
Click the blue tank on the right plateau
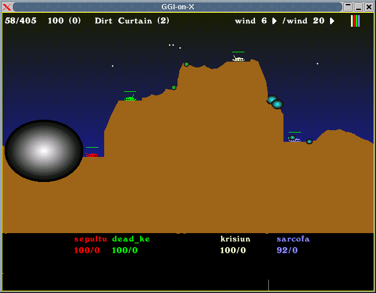pyautogui.click(x=295, y=138)
